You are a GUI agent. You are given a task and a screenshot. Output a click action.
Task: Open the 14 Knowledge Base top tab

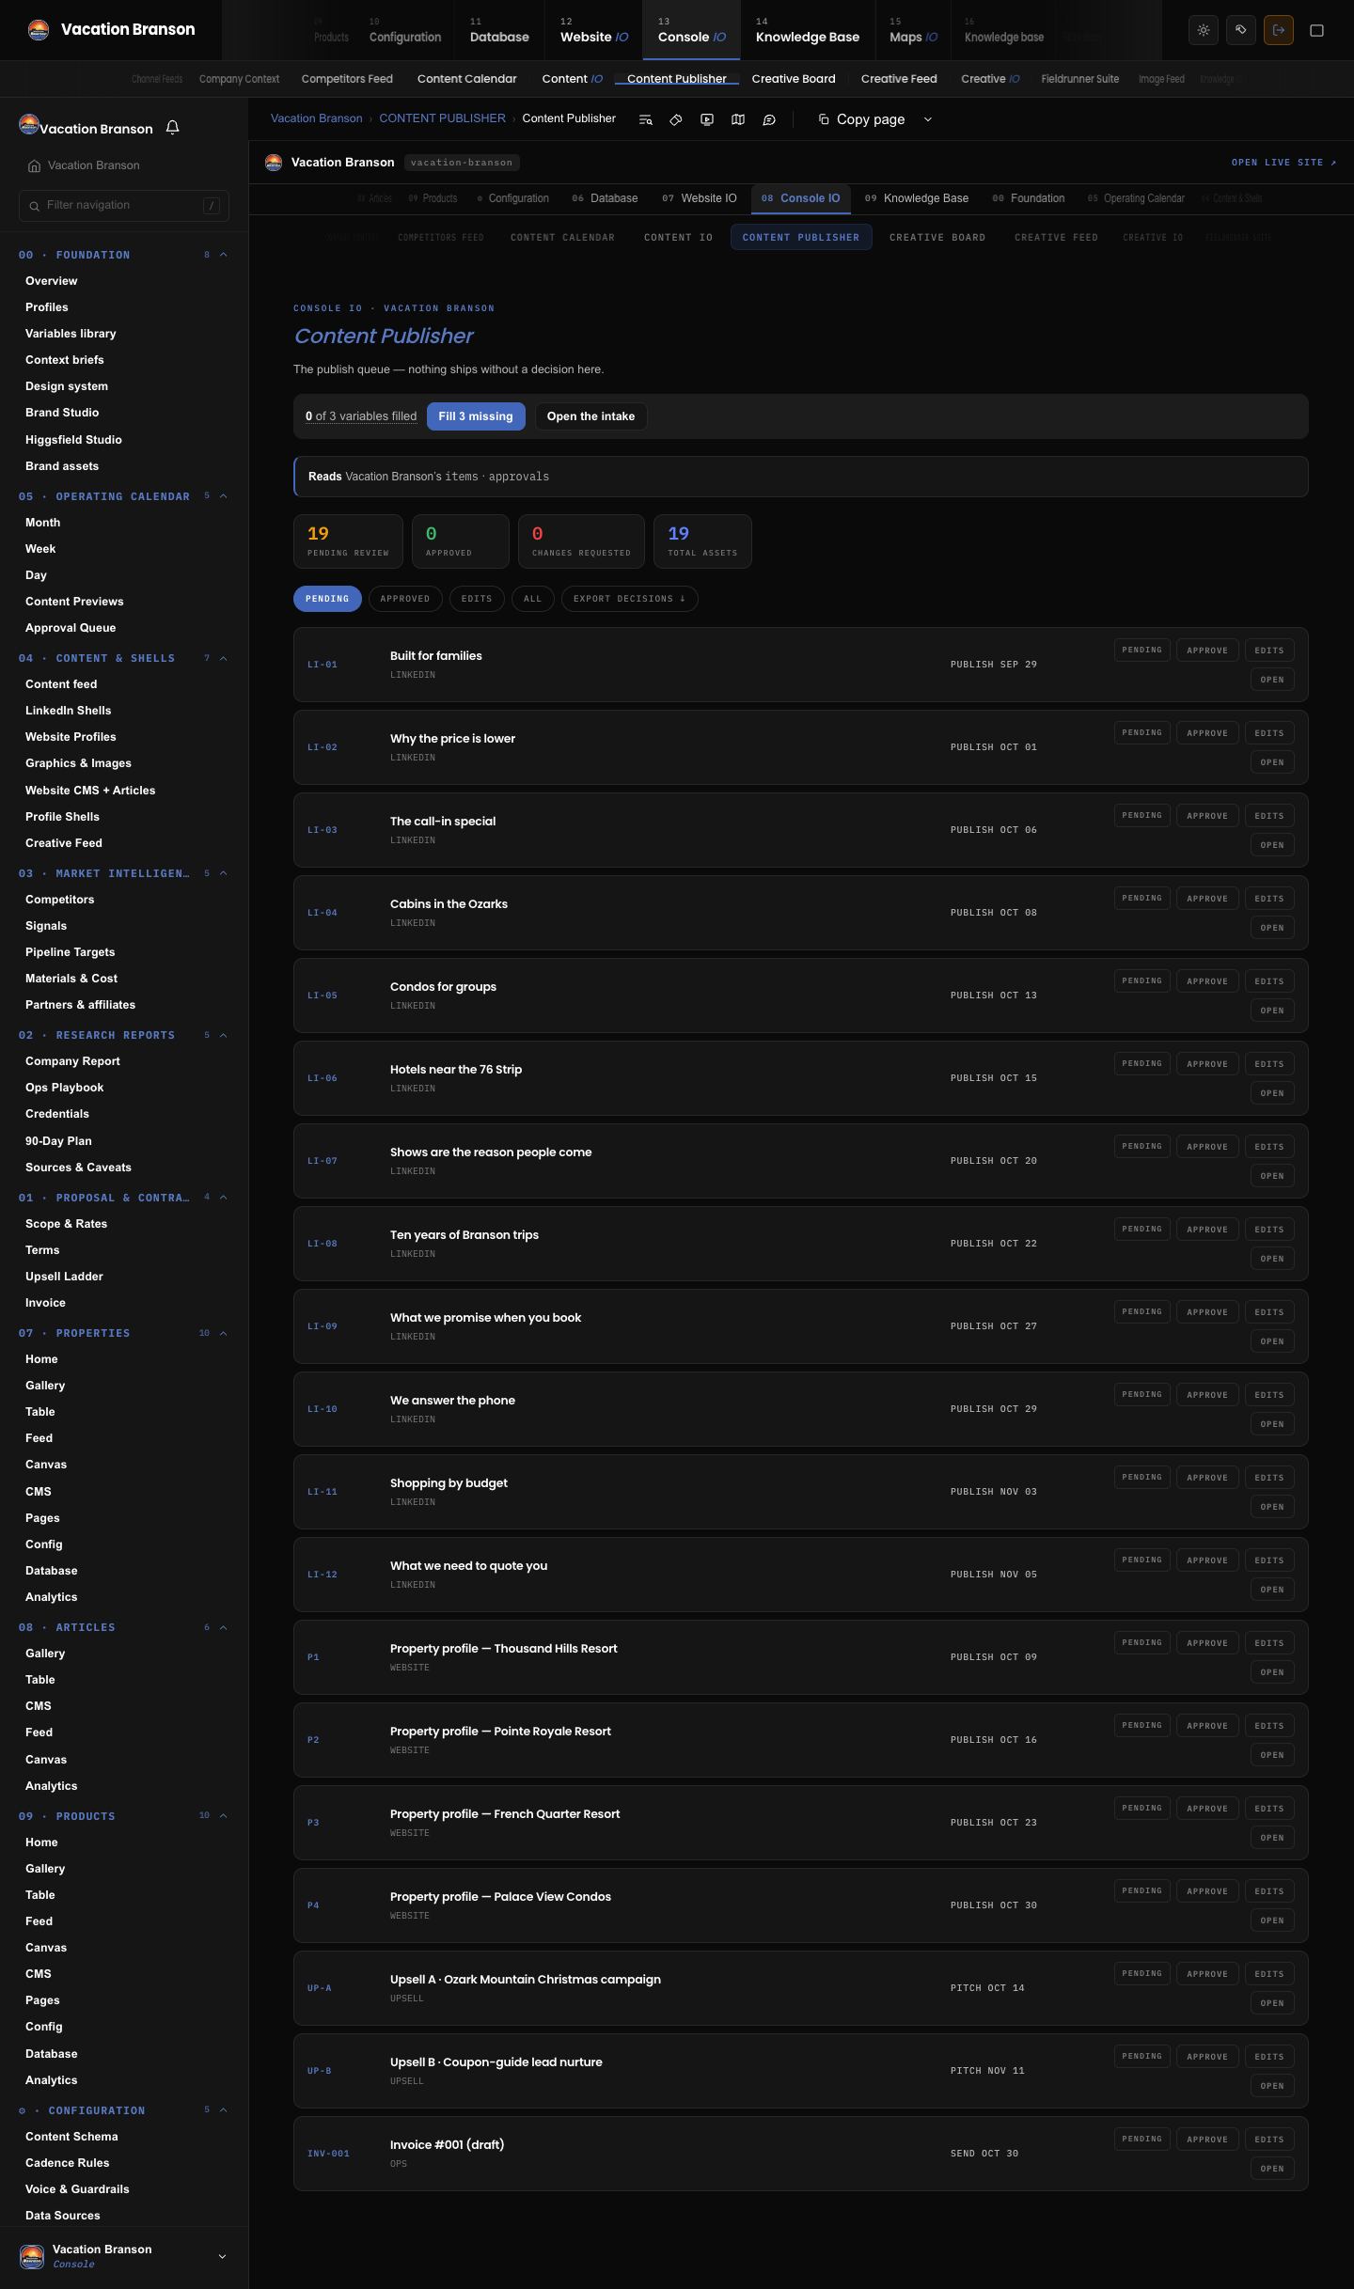click(808, 30)
